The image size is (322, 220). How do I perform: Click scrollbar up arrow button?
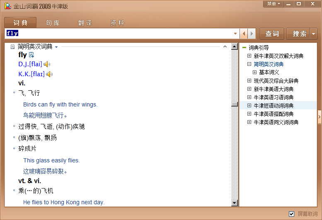pyautogui.click(x=234, y=46)
